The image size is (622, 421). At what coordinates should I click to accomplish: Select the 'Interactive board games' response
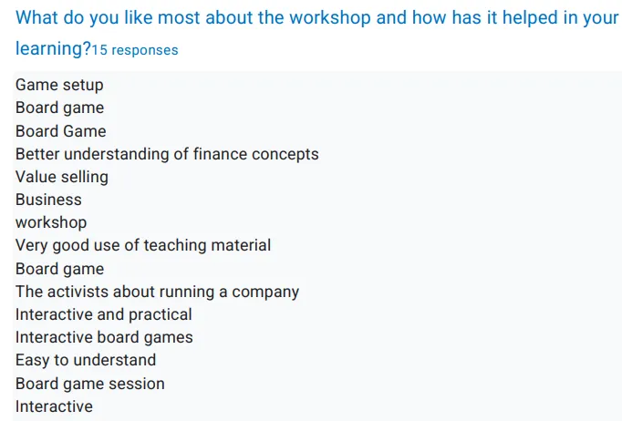(x=104, y=337)
